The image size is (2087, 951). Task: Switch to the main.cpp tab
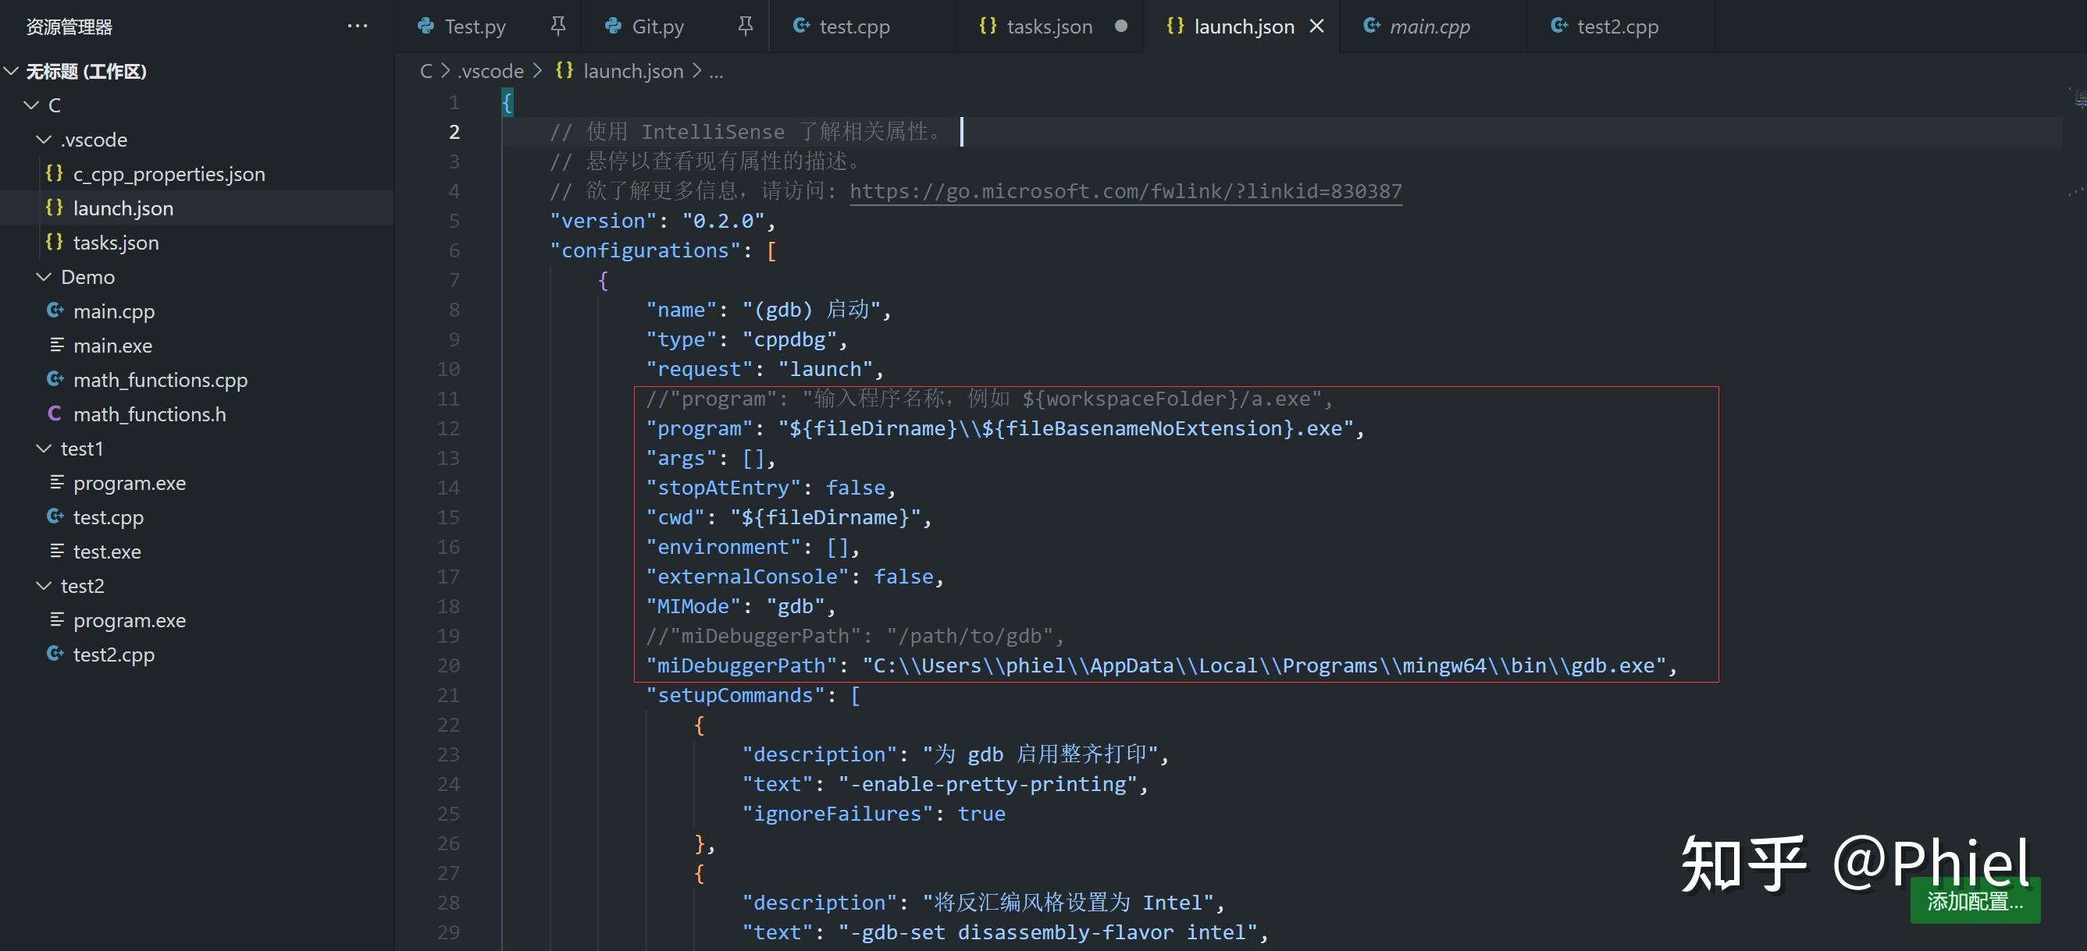tap(1430, 26)
